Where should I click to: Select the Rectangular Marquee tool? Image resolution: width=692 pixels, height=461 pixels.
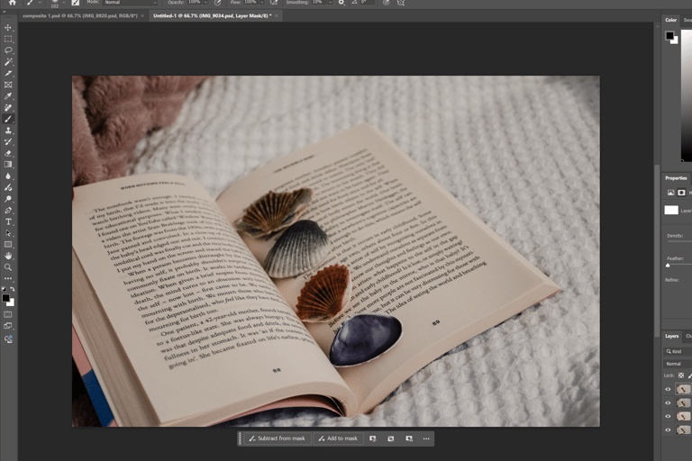pyautogui.click(x=8, y=39)
